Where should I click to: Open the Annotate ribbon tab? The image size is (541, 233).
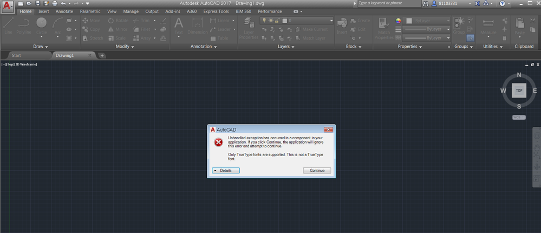[x=64, y=11]
